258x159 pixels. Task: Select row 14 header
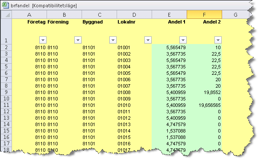click(x=6, y=124)
